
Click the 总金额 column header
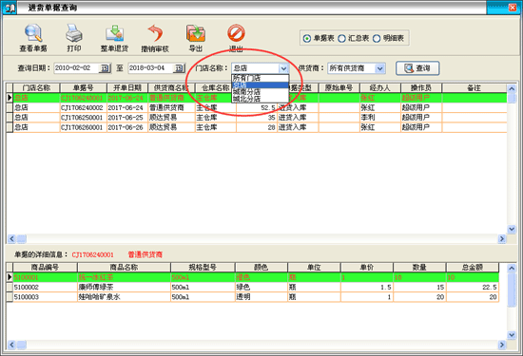coord(473,267)
